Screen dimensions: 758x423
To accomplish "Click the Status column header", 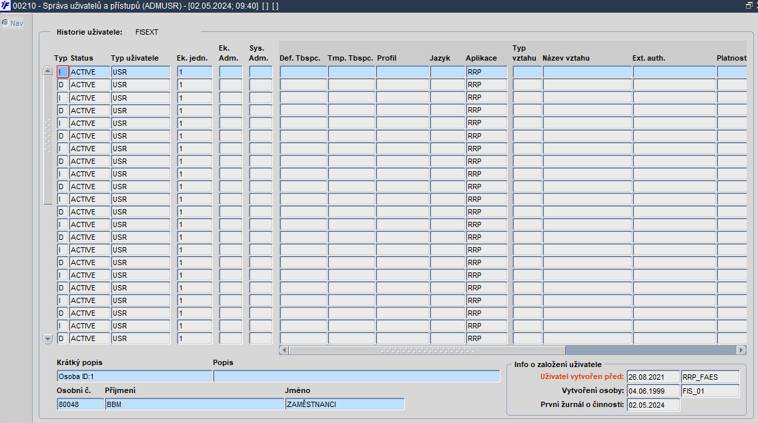I will (x=81, y=58).
